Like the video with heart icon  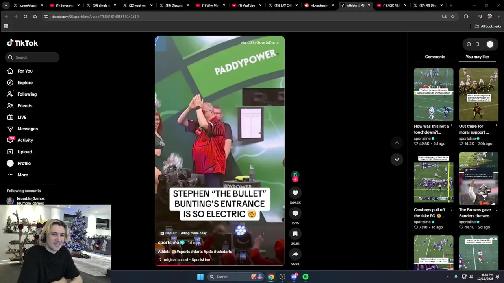click(295, 193)
